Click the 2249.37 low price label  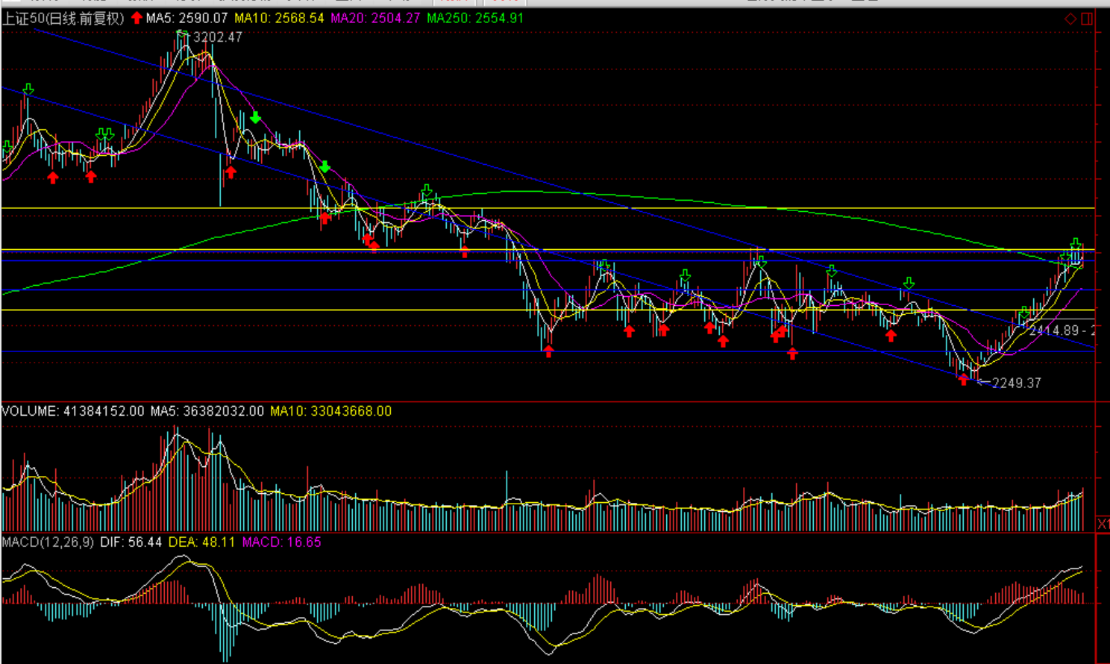(1016, 383)
